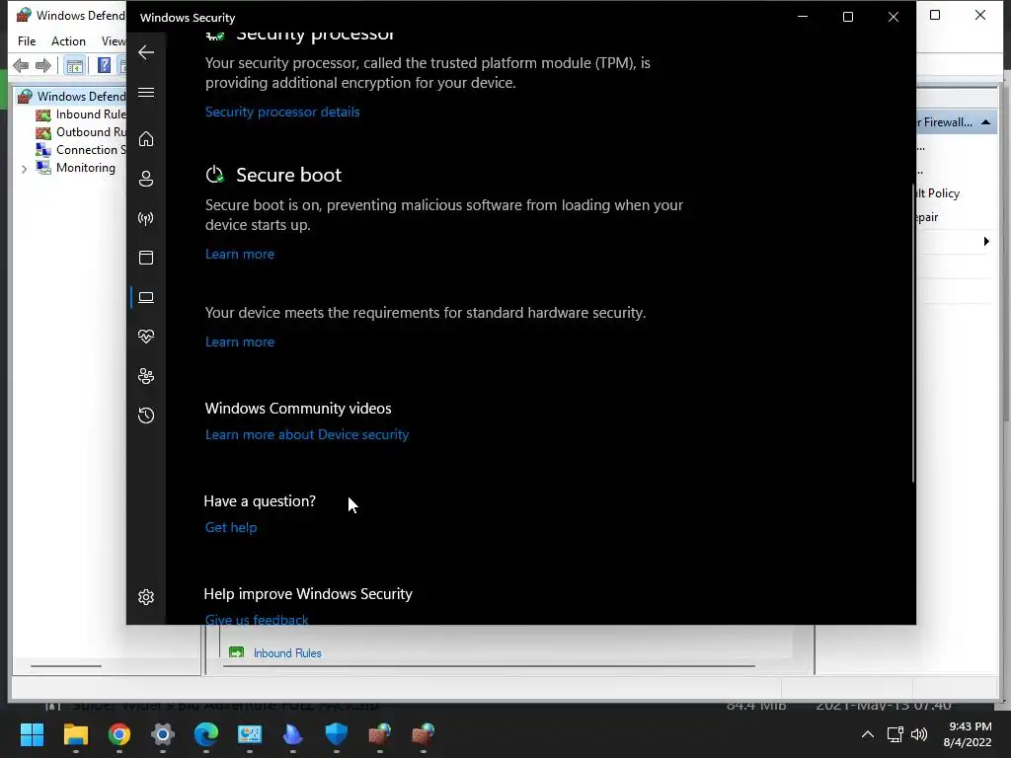Select the Device security laptop icon in sidebar
Screen dimensions: 1011x758
(x=146, y=297)
